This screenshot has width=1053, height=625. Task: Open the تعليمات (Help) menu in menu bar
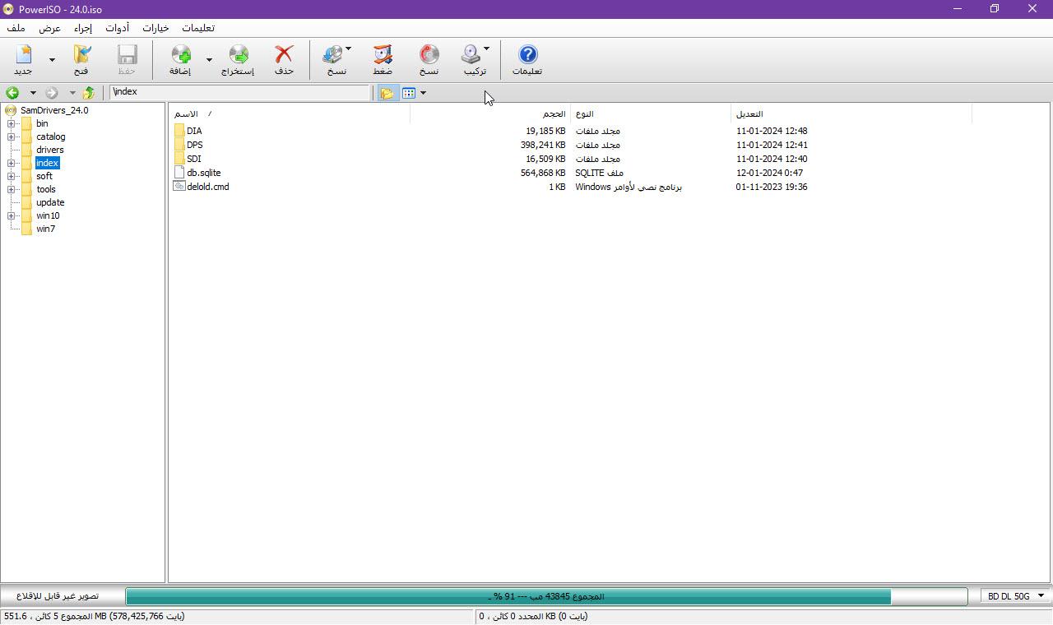tap(197, 28)
